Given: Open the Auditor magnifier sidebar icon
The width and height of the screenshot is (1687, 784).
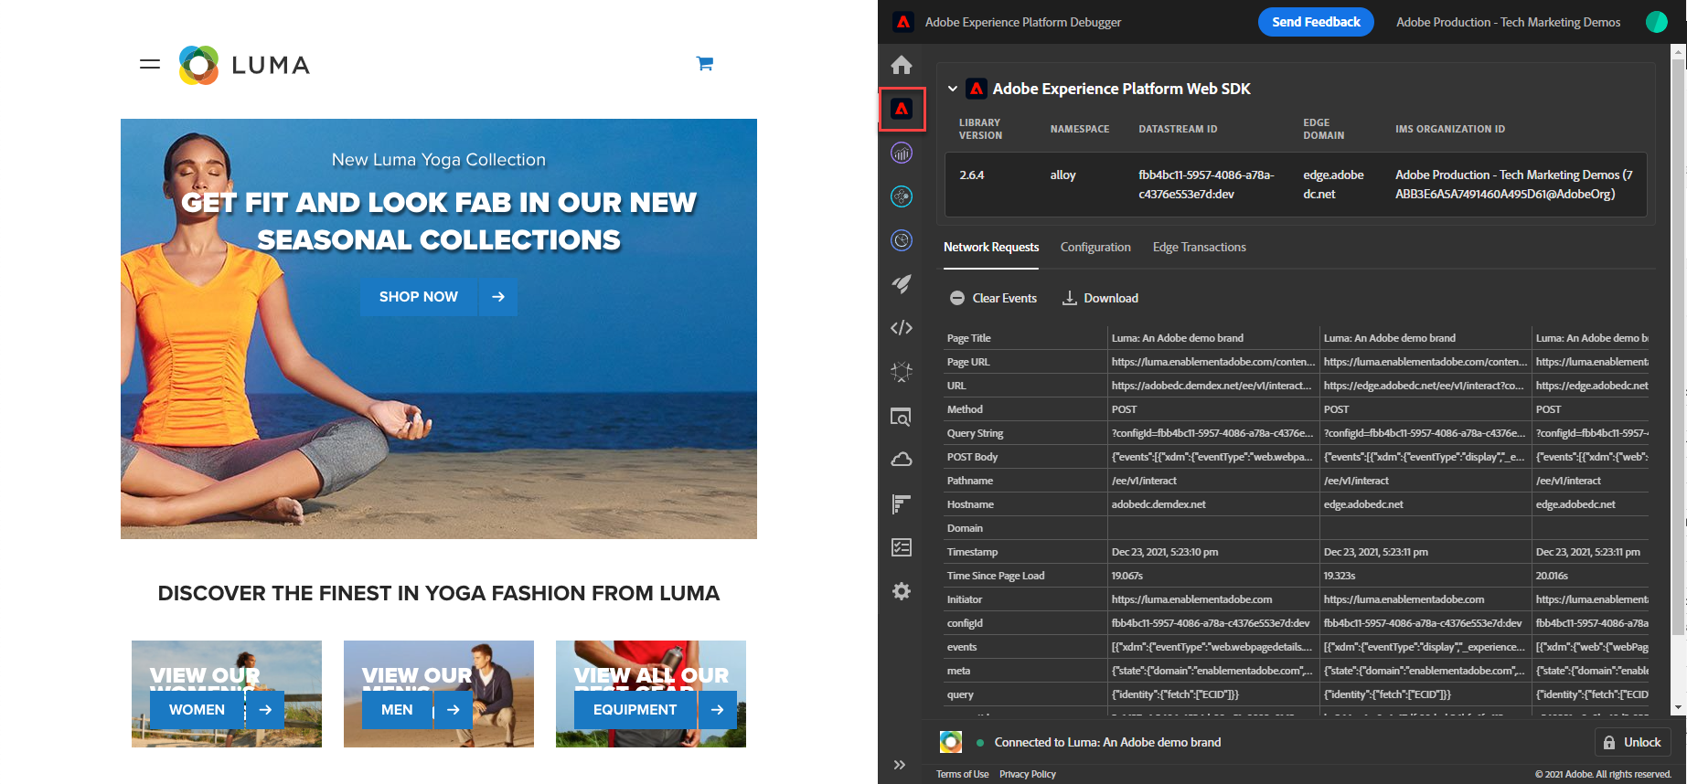Looking at the screenshot, I should point(902,416).
